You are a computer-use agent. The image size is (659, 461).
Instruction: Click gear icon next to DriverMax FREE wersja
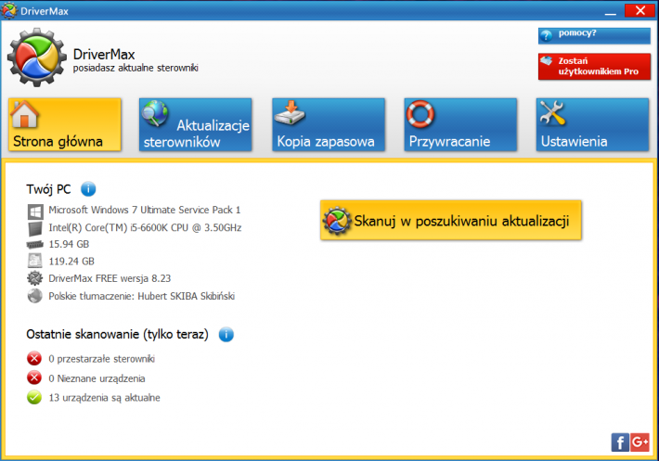35,278
